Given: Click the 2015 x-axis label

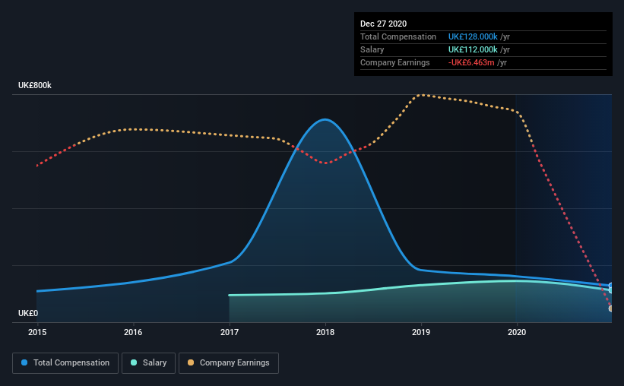Looking at the screenshot, I should (37, 332).
